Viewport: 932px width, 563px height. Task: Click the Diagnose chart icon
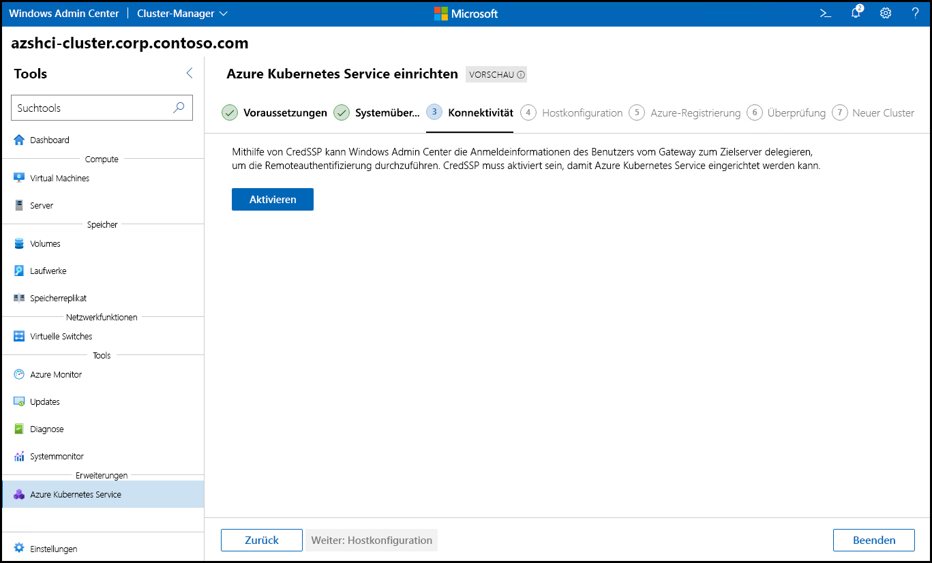(19, 429)
